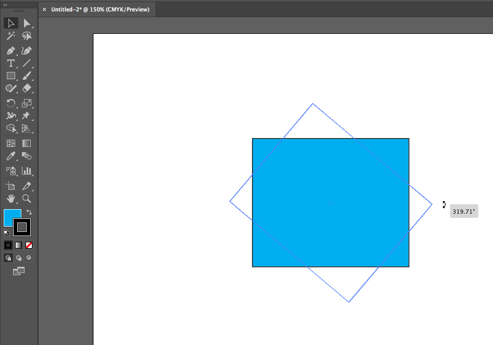Activate the Eyedropper tool
Screen dimensions: 493x345
(10, 156)
